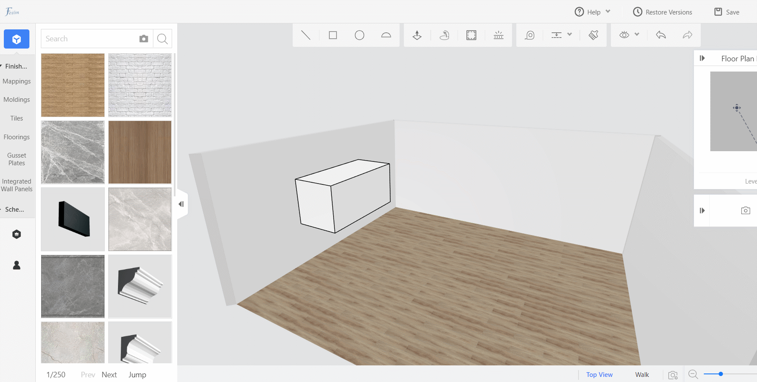Choose the tape measure tool
The image size is (757, 382).
530,35
